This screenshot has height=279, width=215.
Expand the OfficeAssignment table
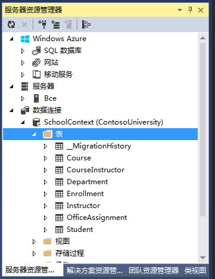coord(45,218)
